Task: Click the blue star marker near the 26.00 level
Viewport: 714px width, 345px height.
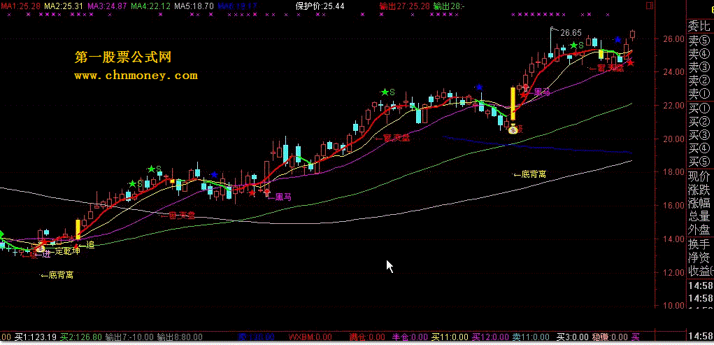Action: pyautogui.click(x=617, y=40)
